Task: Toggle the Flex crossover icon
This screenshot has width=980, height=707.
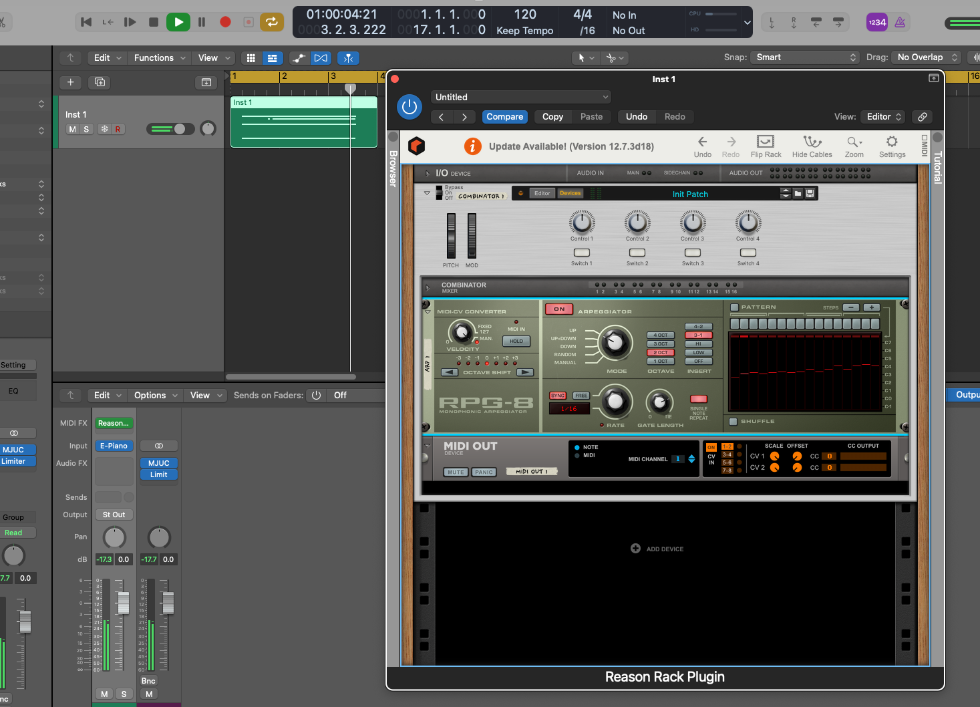Action: 321,58
